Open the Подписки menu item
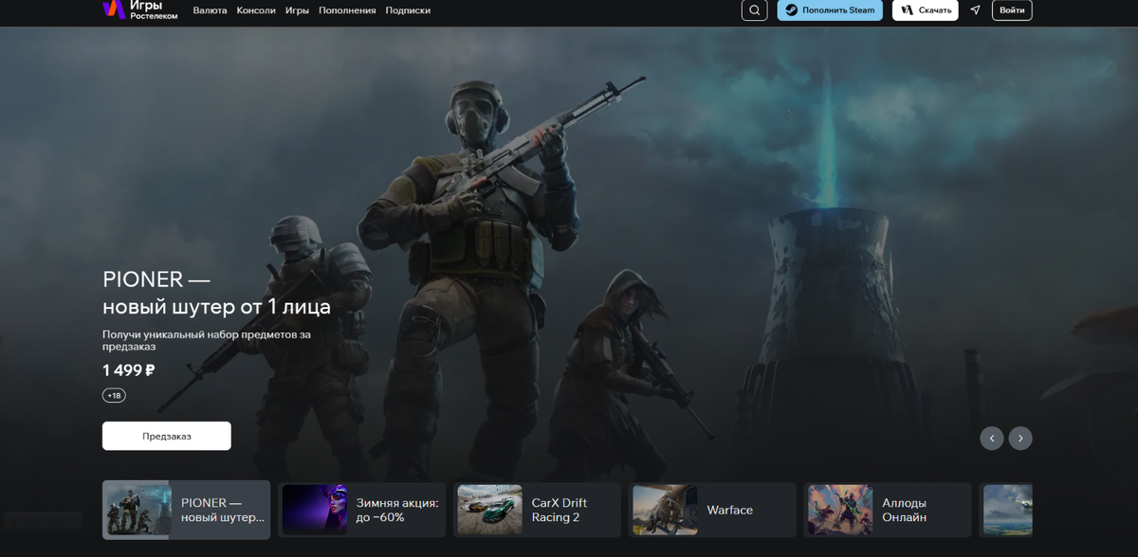The height and width of the screenshot is (557, 1138). [x=408, y=10]
